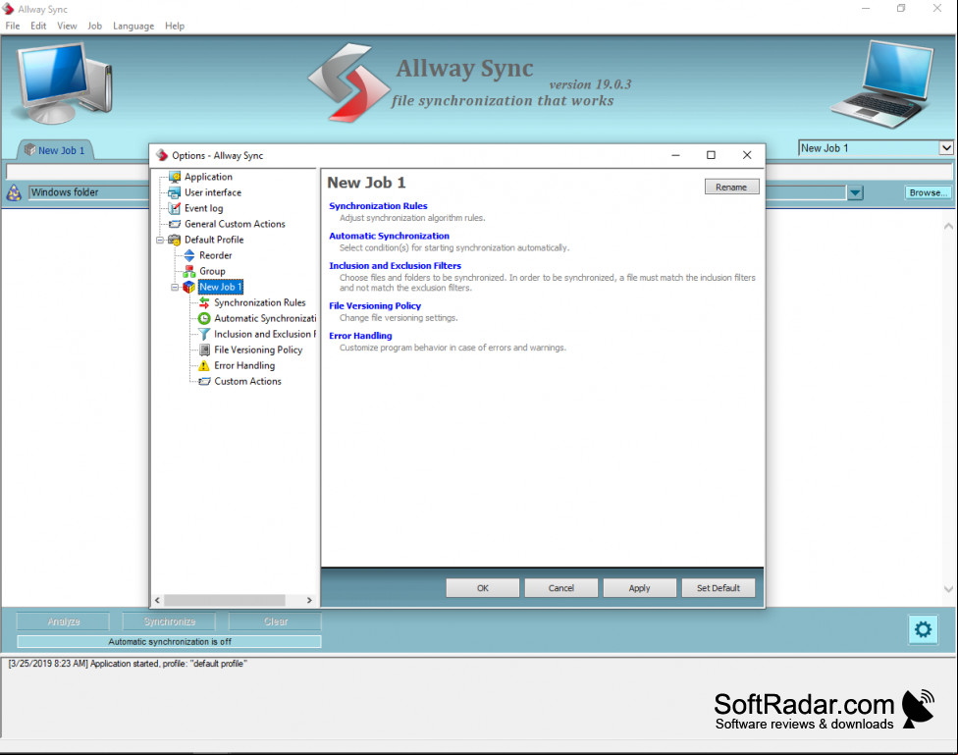Open the New Job 1 job dropdown
The width and height of the screenshot is (958, 755).
click(946, 148)
